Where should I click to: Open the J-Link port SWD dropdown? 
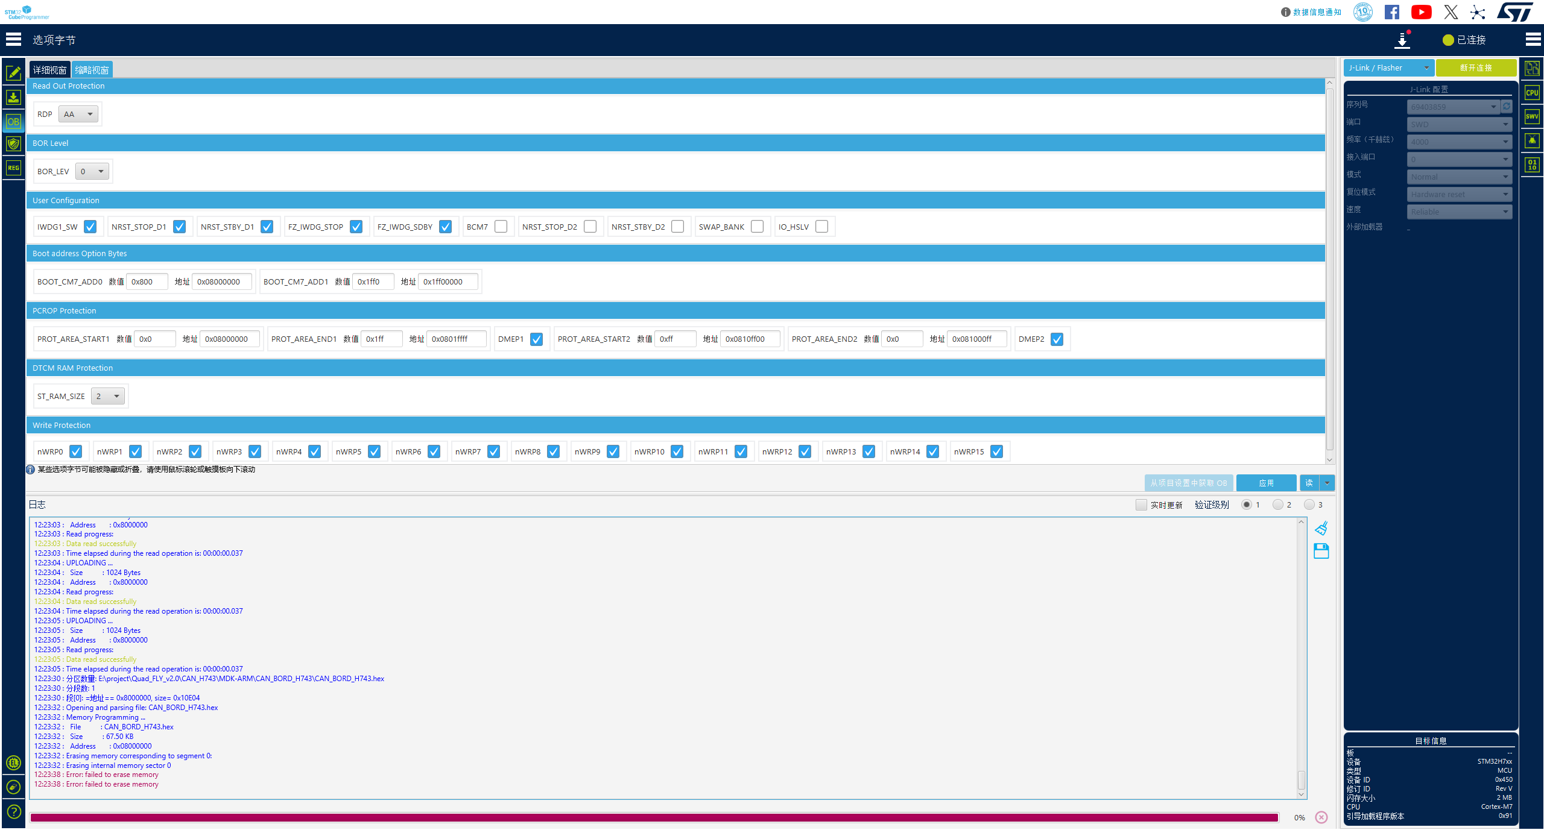click(x=1459, y=124)
